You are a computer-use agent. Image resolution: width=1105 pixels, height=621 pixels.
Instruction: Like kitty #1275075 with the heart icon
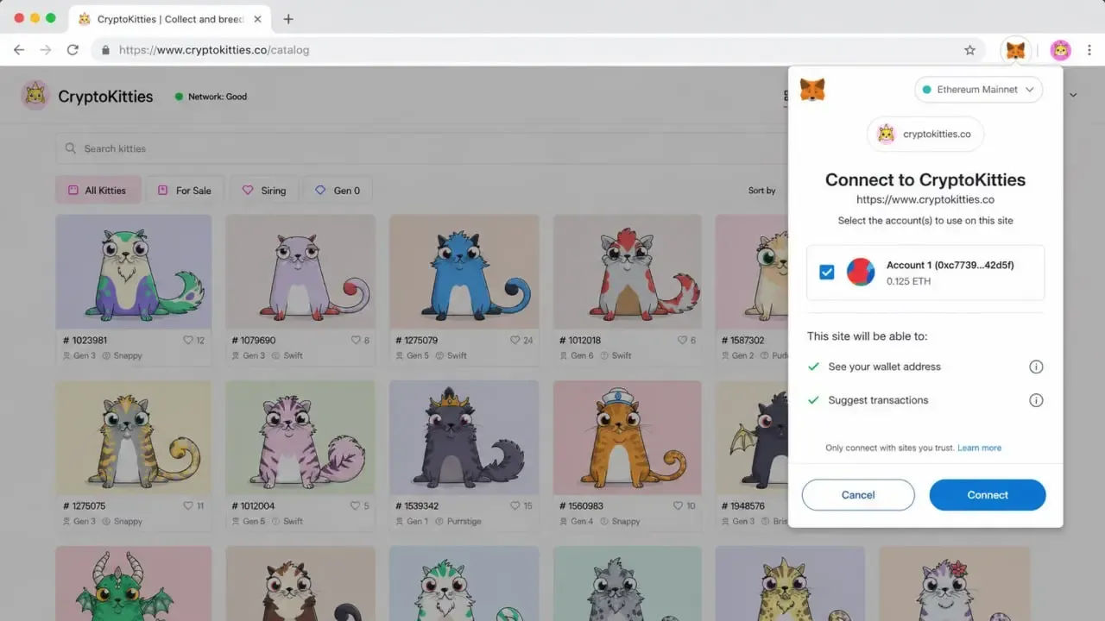188,506
